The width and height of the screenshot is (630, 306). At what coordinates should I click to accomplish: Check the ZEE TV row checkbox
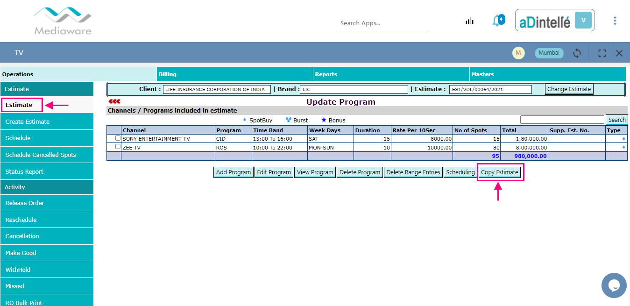point(118,147)
